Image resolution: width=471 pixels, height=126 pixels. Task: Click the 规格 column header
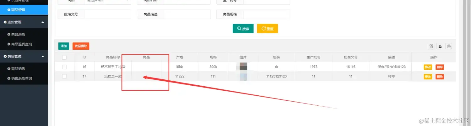[213, 57]
